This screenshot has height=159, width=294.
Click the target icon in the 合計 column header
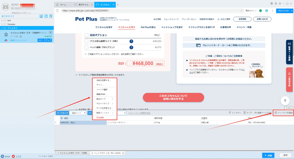click(x=62, y=118)
